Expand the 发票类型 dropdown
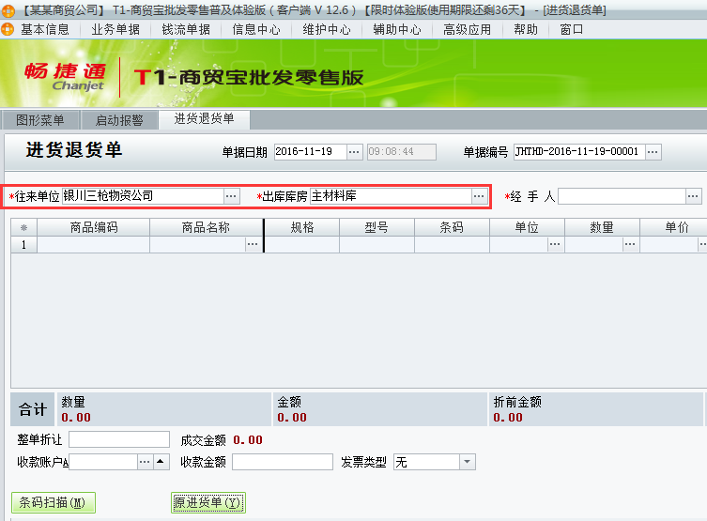Screen dimensions: 707x521 click(468, 462)
